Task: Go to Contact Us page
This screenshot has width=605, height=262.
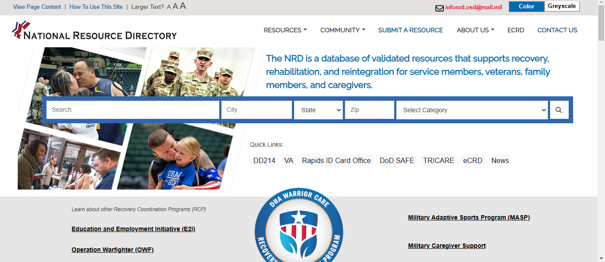Action: click(557, 30)
